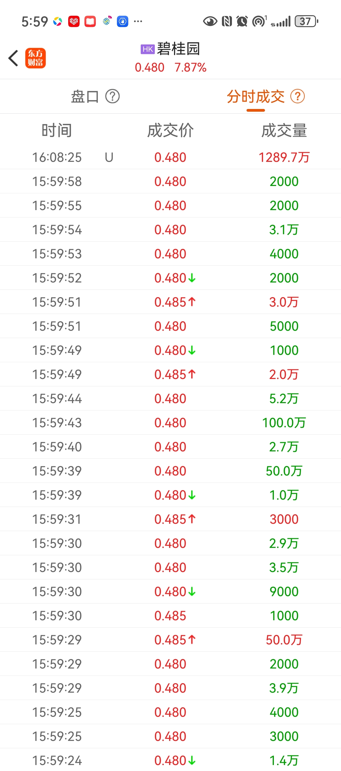Select the 100.0万 volume trade row

point(170,422)
